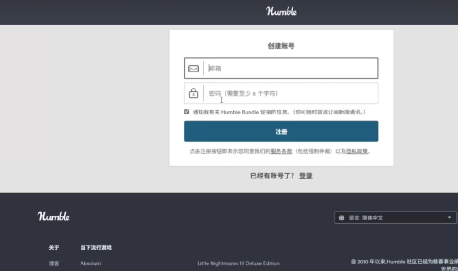
Task: Toggle the Humble Bundle promotions checkbox
Action: (187, 112)
